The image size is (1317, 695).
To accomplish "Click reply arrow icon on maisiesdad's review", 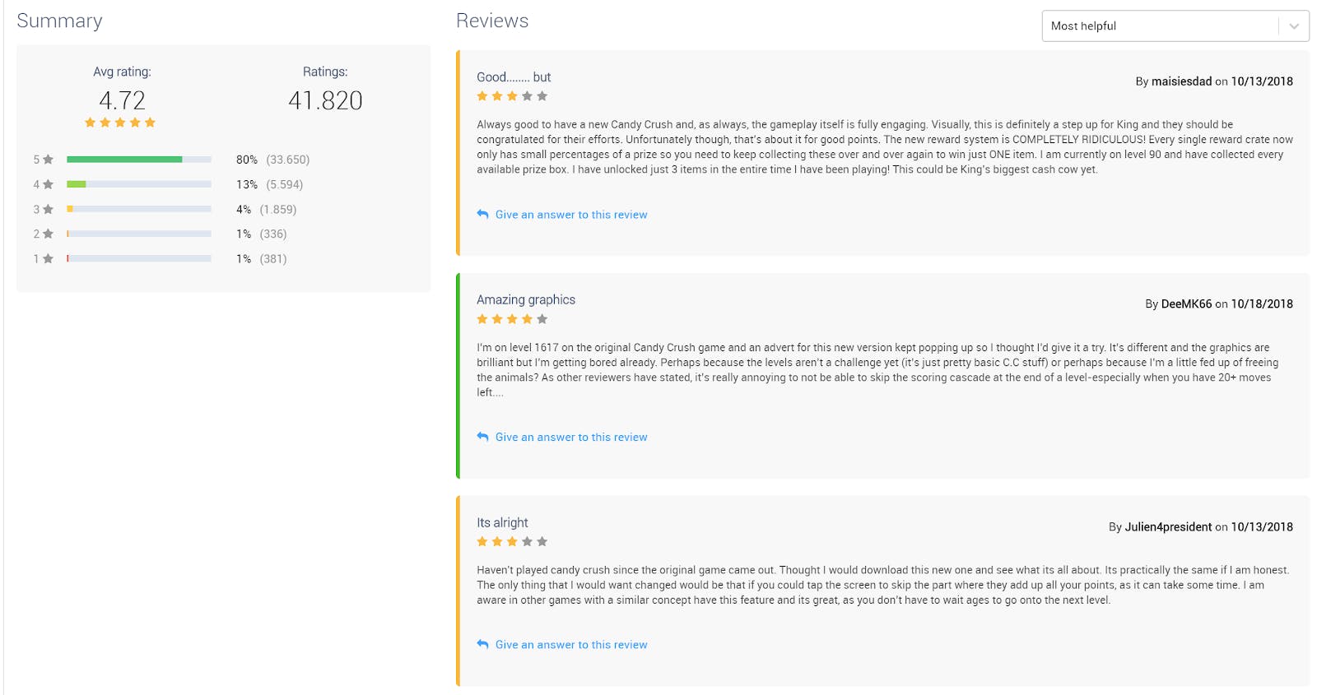I will 483,215.
